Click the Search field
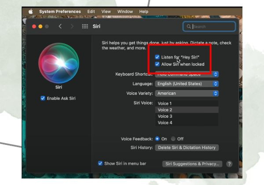The width and height of the screenshot is (264, 185). click(209, 26)
